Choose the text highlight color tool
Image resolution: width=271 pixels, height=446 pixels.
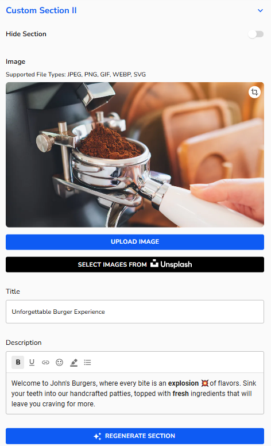point(74,362)
